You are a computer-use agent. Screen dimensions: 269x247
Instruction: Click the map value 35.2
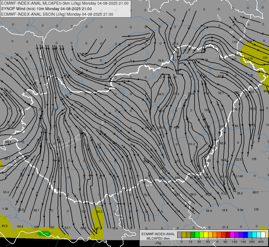[x=240, y=193]
